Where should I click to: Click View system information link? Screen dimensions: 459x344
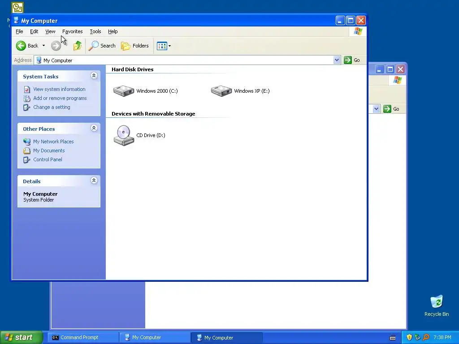point(59,89)
